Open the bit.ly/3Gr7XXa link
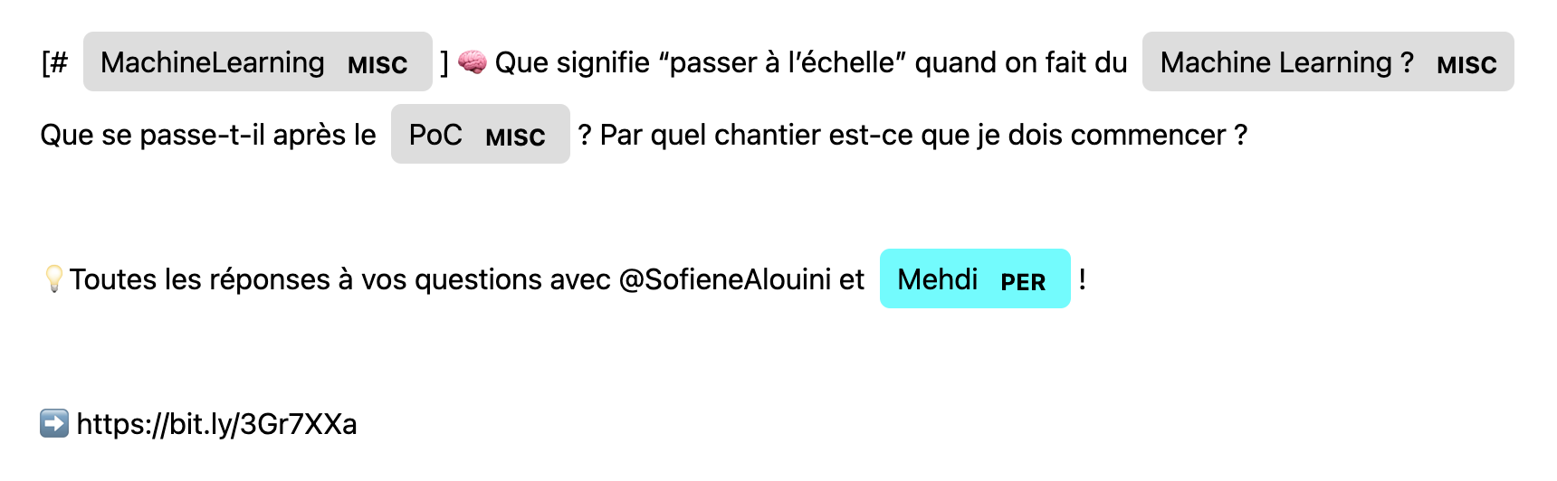 pos(216,423)
